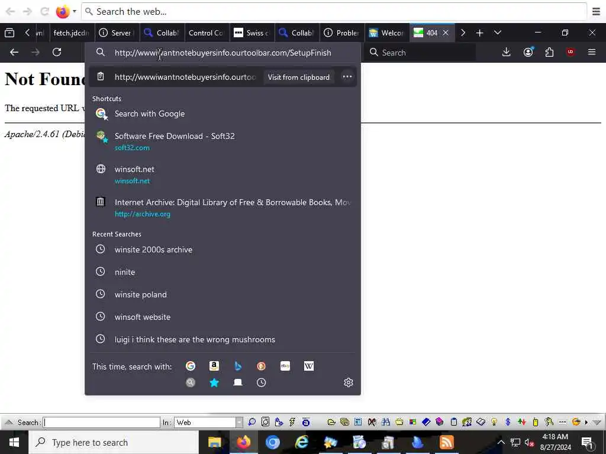The height and width of the screenshot is (454, 606).
Task: Click the Firefox Search box
Action: coord(421,53)
